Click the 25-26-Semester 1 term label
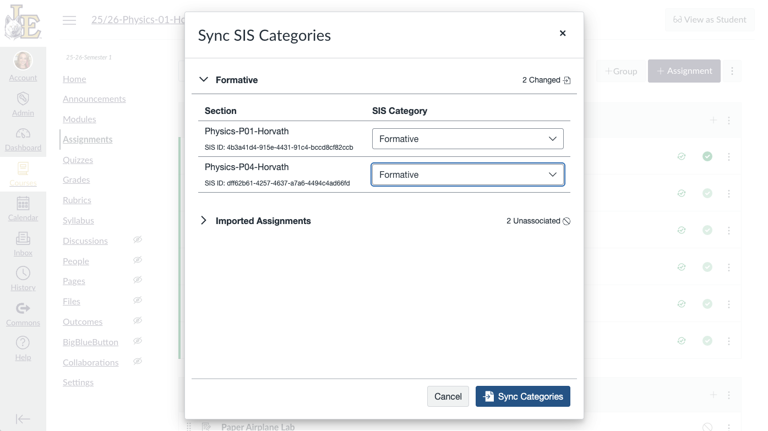The width and height of the screenshot is (768, 431). tap(89, 57)
